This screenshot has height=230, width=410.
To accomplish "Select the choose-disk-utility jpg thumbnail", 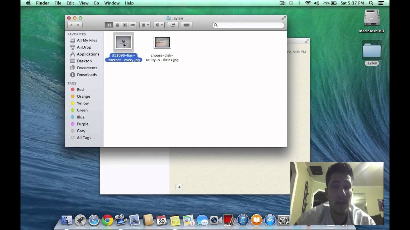I will pyautogui.click(x=162, y=42).
